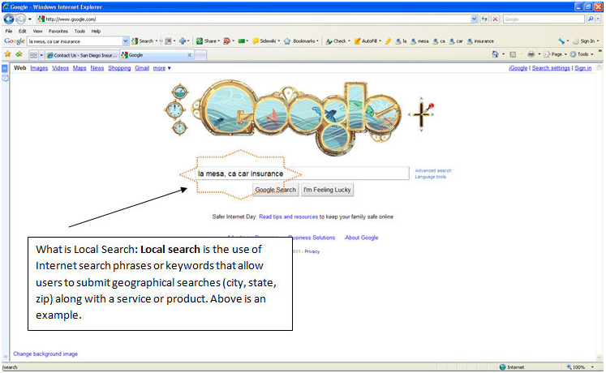Screen dimensions: 606x373
Task: Open Advanced search link
Action: tap(433, 170)
